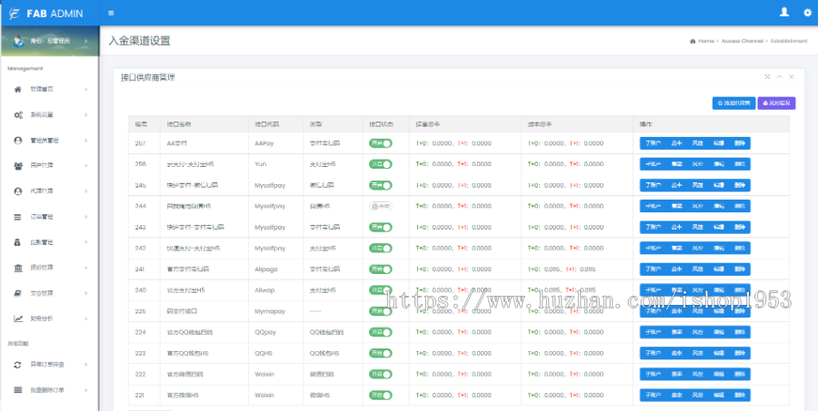This screenshot has width=818, height=411.
Task: Click the fullscreen expand icon on 接口供应商管理 panel
Action: click(767, 76)
